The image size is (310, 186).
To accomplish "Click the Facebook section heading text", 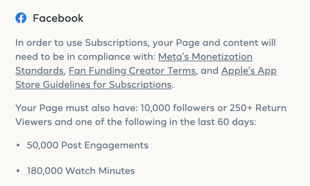I will [x=58, y=18].
